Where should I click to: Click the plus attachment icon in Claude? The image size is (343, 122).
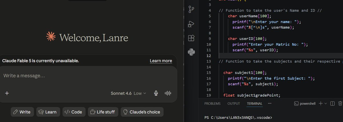click(x=7, y=93)
